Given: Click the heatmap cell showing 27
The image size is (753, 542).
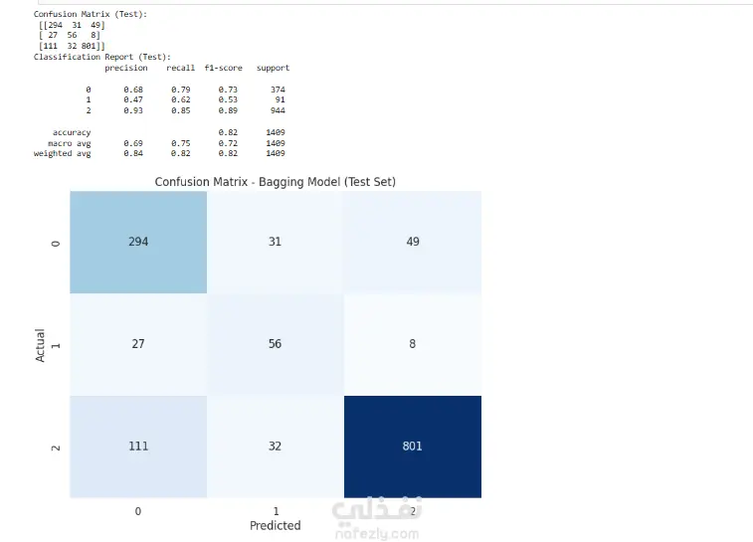Looking at the screenshot, I should click(x=138, y=344).
